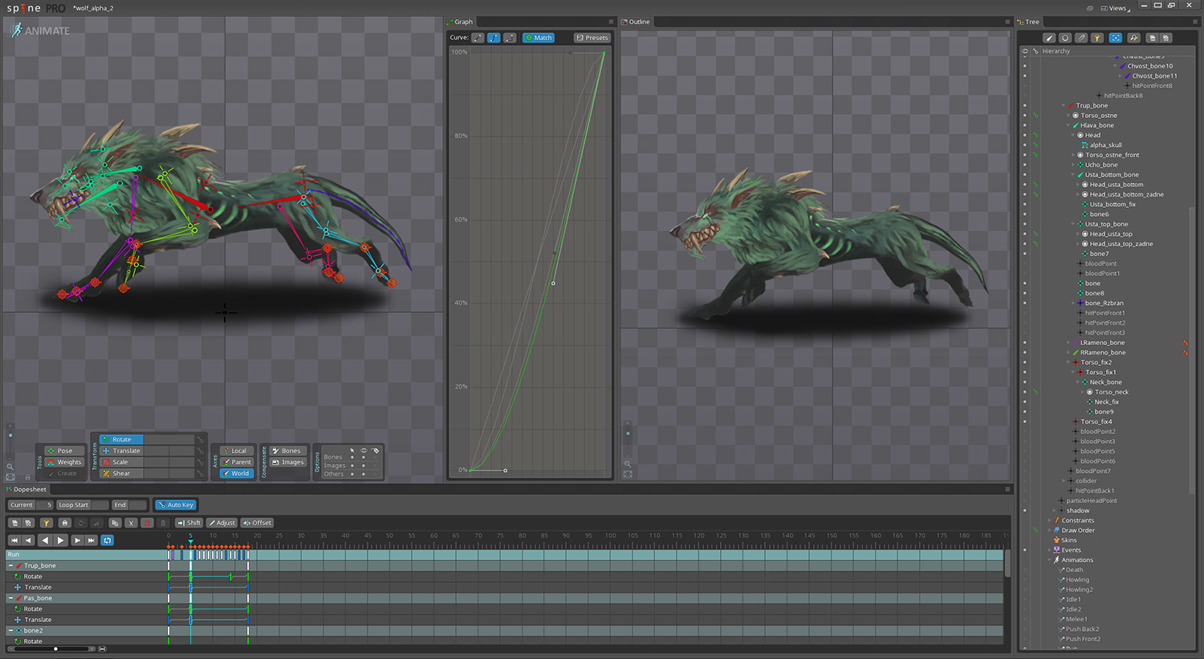1204x659 pixels.
Task: Toggle the attachments filter icon in Tree toolbar
Action: pos(1081,38)
